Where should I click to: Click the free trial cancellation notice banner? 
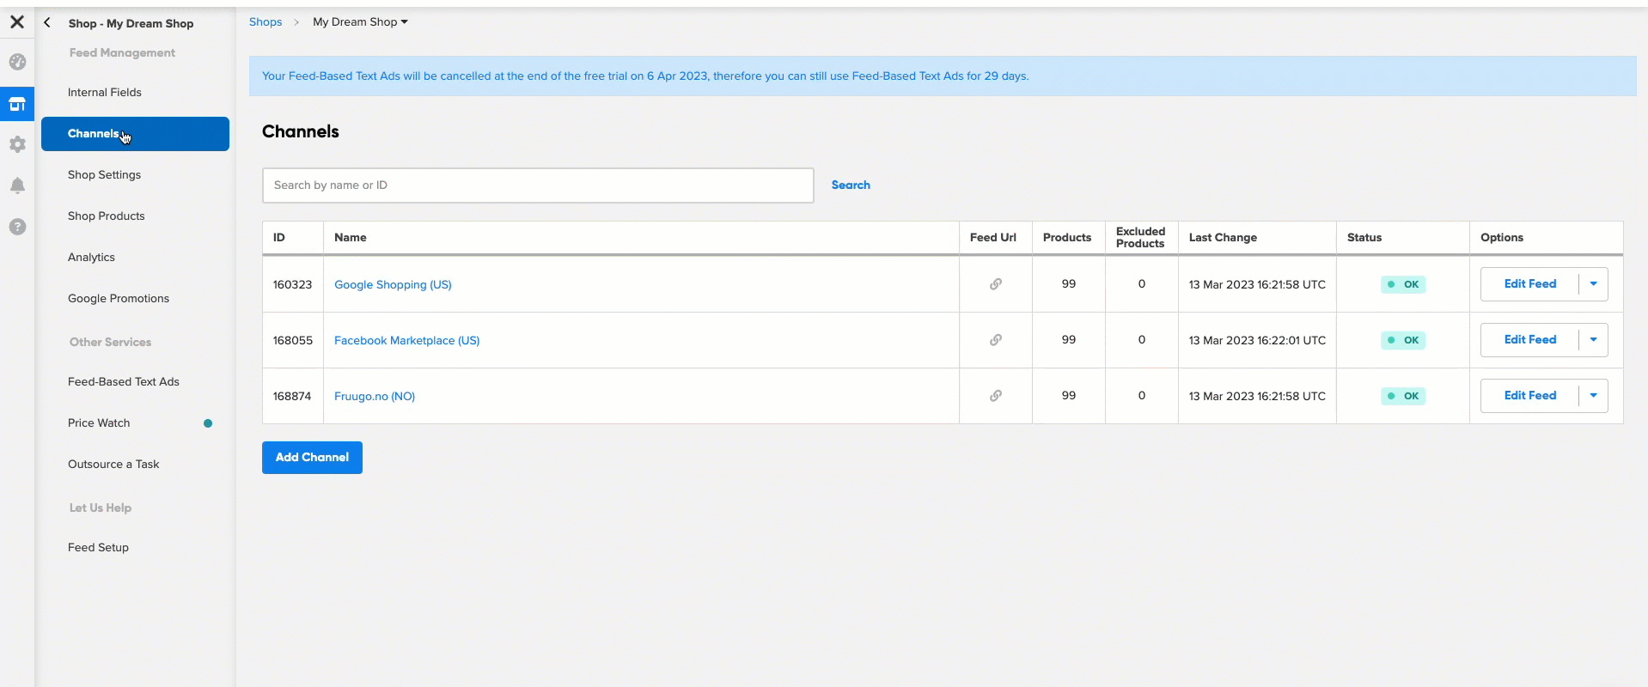pyautogui.click(x=943, y=76)
